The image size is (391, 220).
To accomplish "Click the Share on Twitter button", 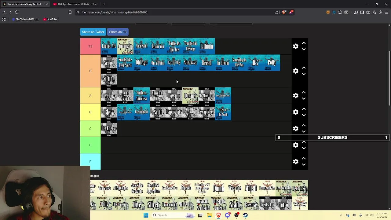I will [x=93, y=32].
